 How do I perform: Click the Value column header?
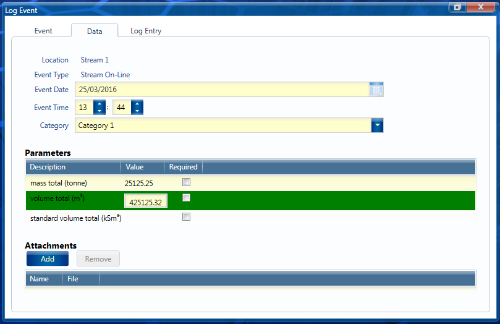point(142,167)
